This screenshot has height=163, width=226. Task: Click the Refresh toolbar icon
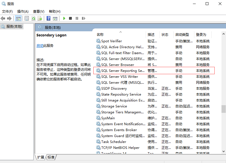(33, 18)
